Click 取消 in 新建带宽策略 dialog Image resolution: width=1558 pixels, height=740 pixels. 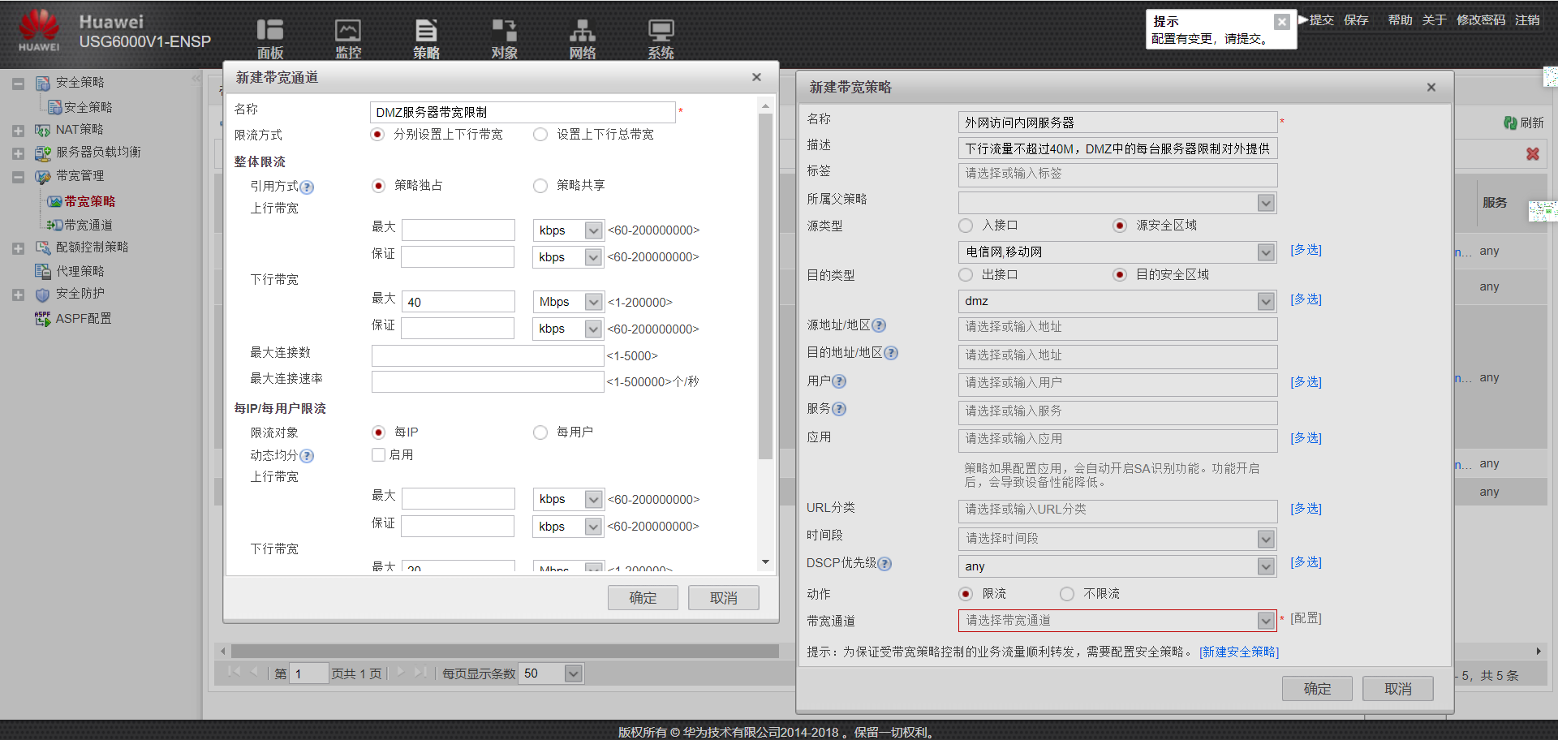tap(1398, 689)
